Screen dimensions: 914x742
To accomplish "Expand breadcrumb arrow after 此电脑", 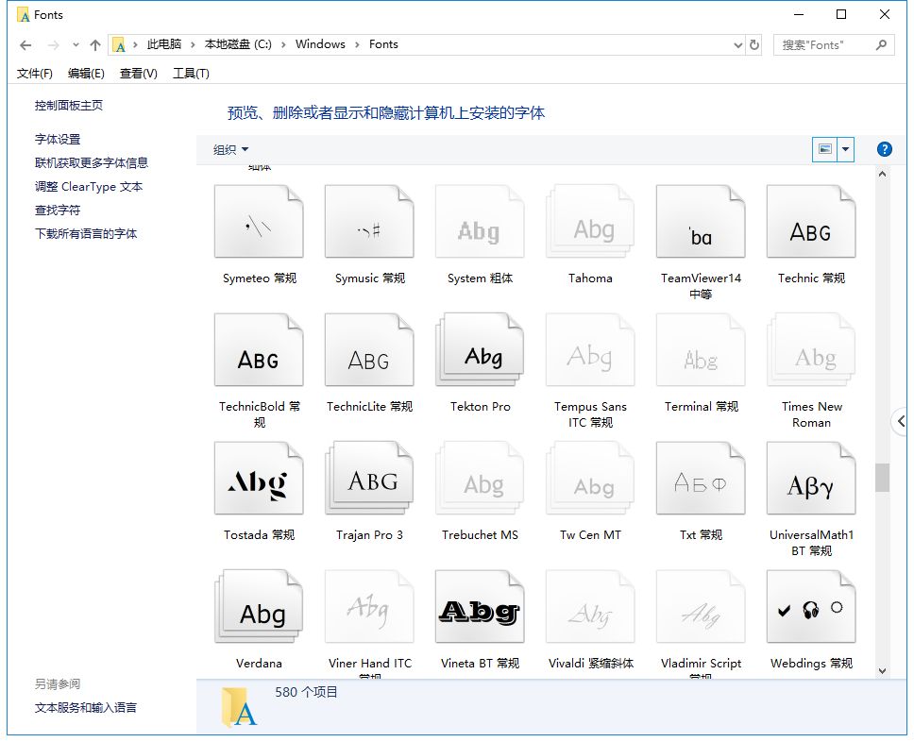I will (x=193, y=45).
